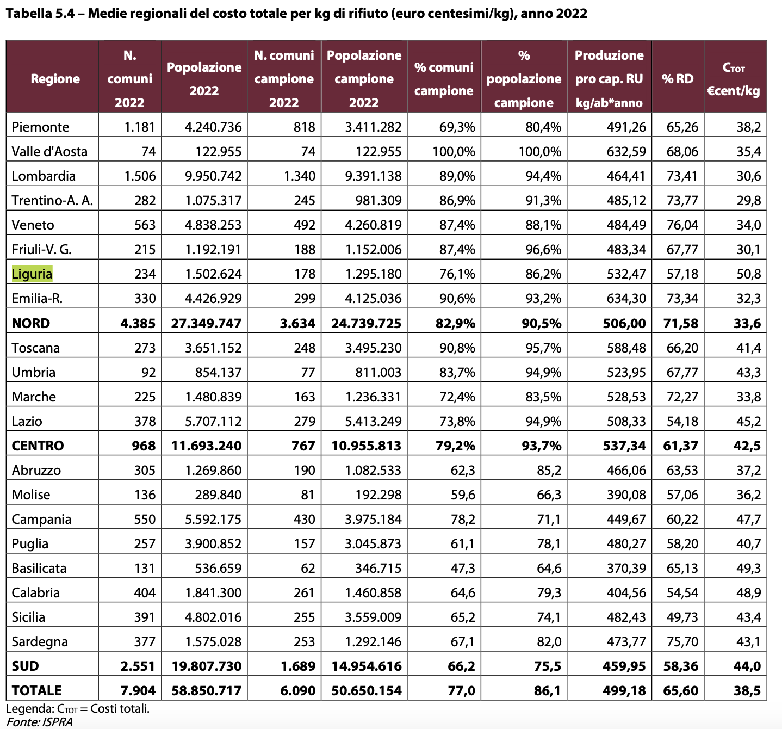
Task: Click the SUD subtotal row label
Action: click(x=26, y=666)
